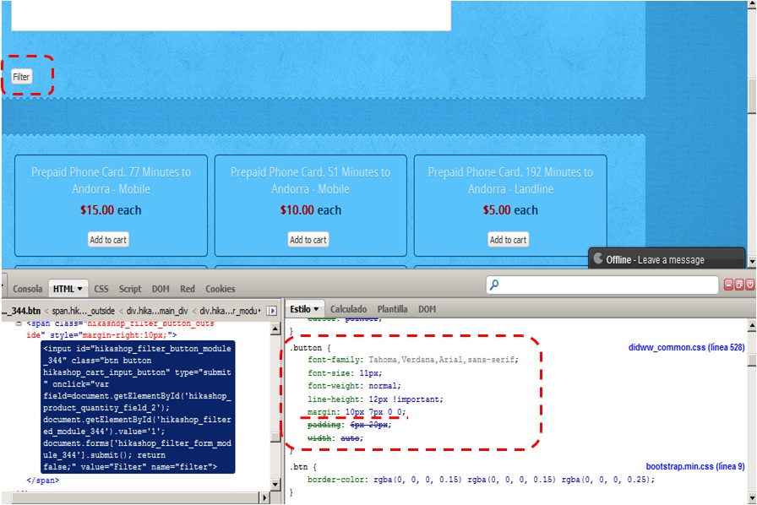
Task: Add the $5.00 phone card to cart
Action: pyautogui.click(x=509, y=240)
